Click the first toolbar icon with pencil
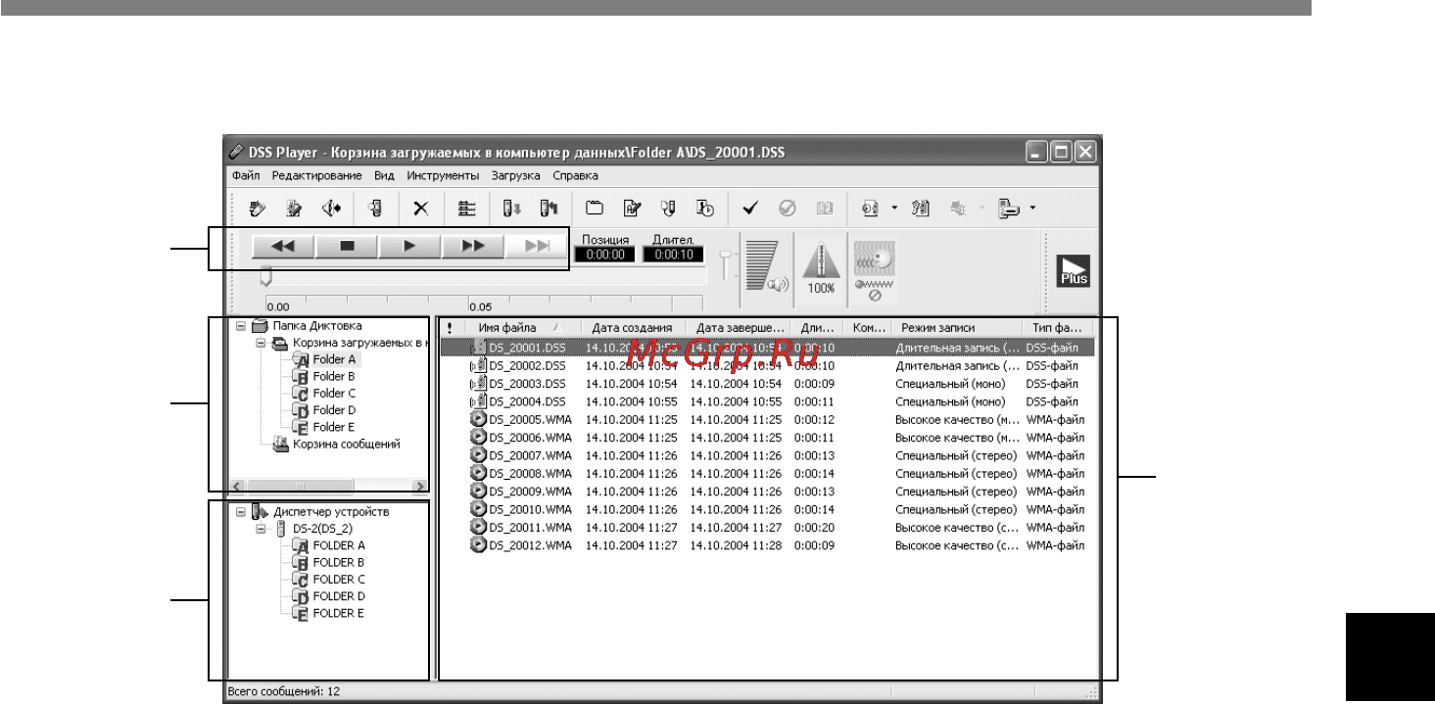The width and height of the screenshot is (1435, 704). point(258,208)
